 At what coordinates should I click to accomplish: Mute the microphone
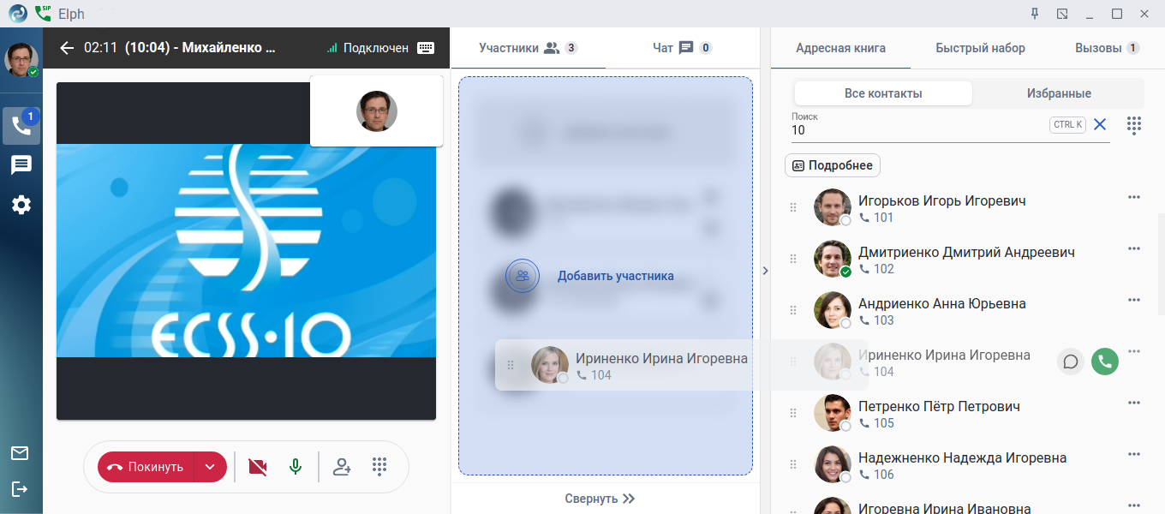point(296,467)
